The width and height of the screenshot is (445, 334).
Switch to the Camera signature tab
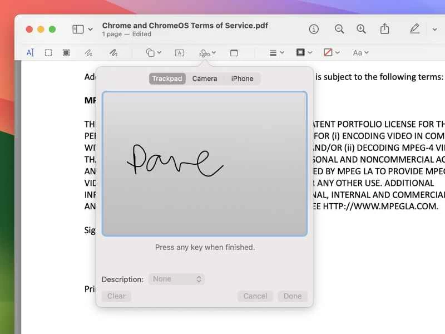tap(204, 78)
